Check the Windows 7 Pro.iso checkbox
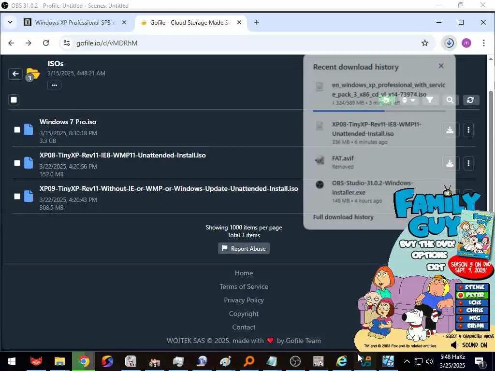Viewport: 495px width, 371px height. pyautogui.click(x=17, y=129)
